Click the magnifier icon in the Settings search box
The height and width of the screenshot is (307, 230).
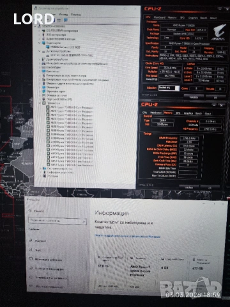pos(84,222)
